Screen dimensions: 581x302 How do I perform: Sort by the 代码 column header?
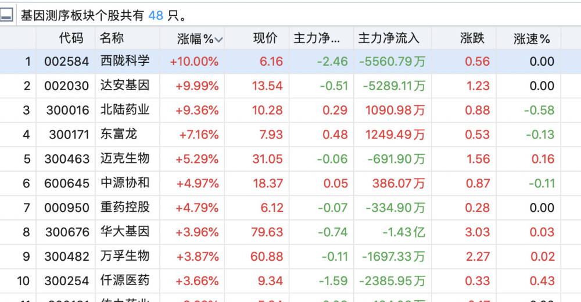click(x=71, y=38)
